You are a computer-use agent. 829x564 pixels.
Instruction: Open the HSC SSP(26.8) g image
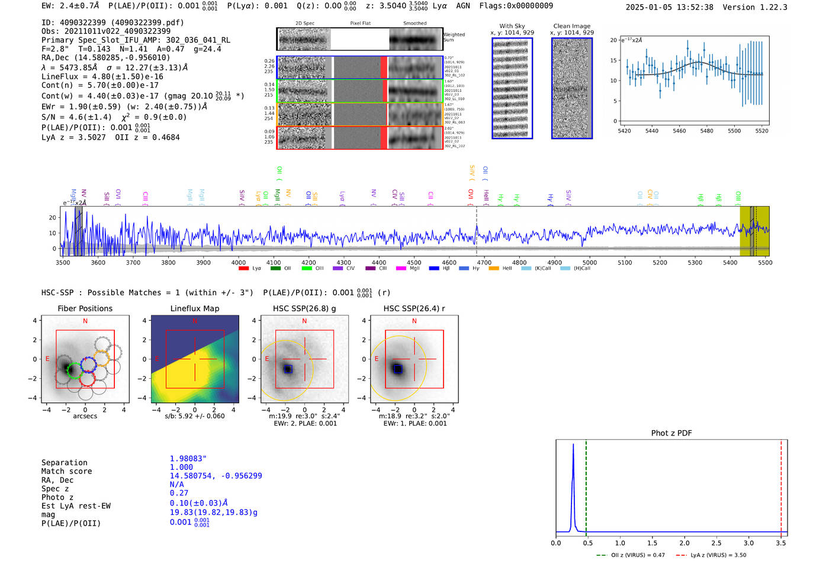click(x=304, y=359)
